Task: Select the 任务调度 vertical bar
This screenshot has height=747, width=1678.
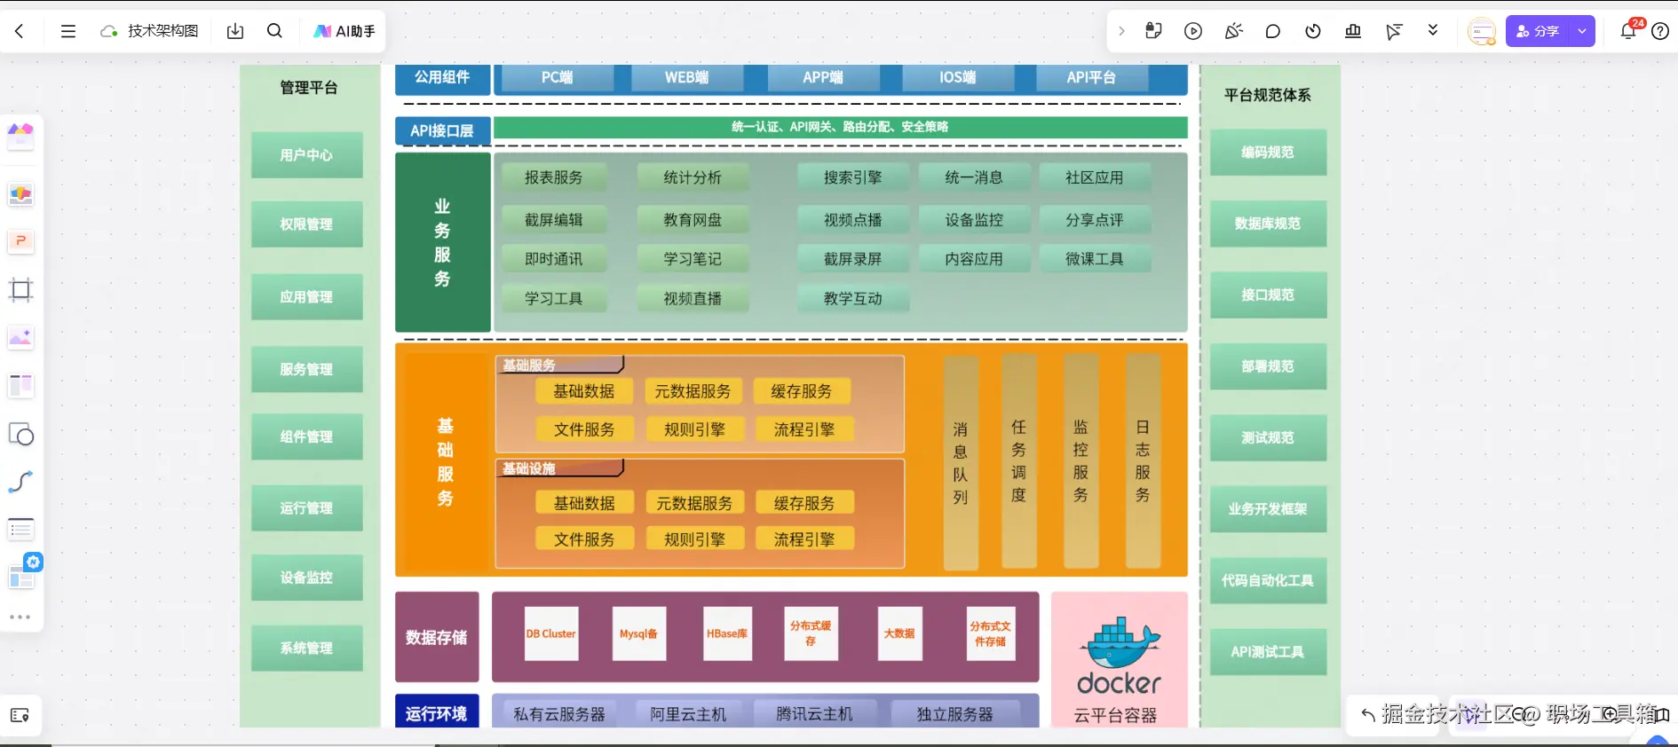Action: 1018,461
